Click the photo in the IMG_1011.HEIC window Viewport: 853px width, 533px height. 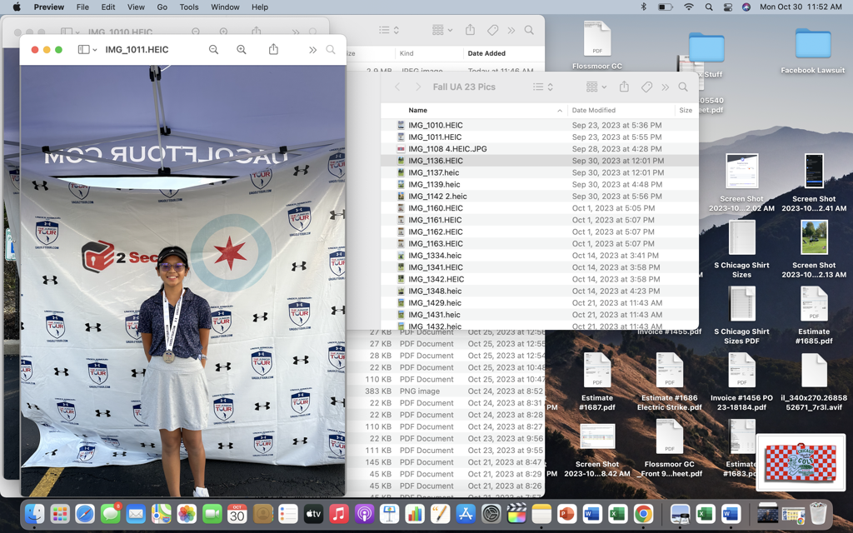[182, 281]
